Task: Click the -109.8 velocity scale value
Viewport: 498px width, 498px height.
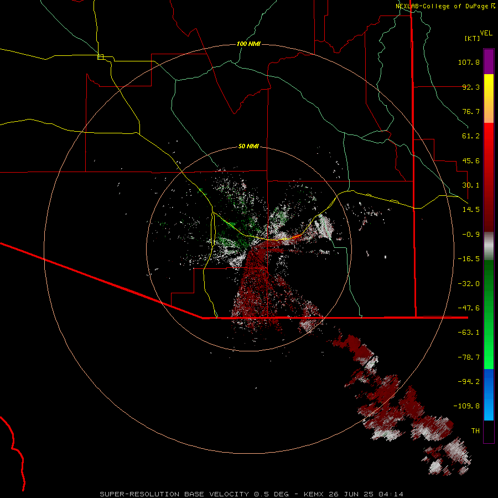Action: [466, 406]
